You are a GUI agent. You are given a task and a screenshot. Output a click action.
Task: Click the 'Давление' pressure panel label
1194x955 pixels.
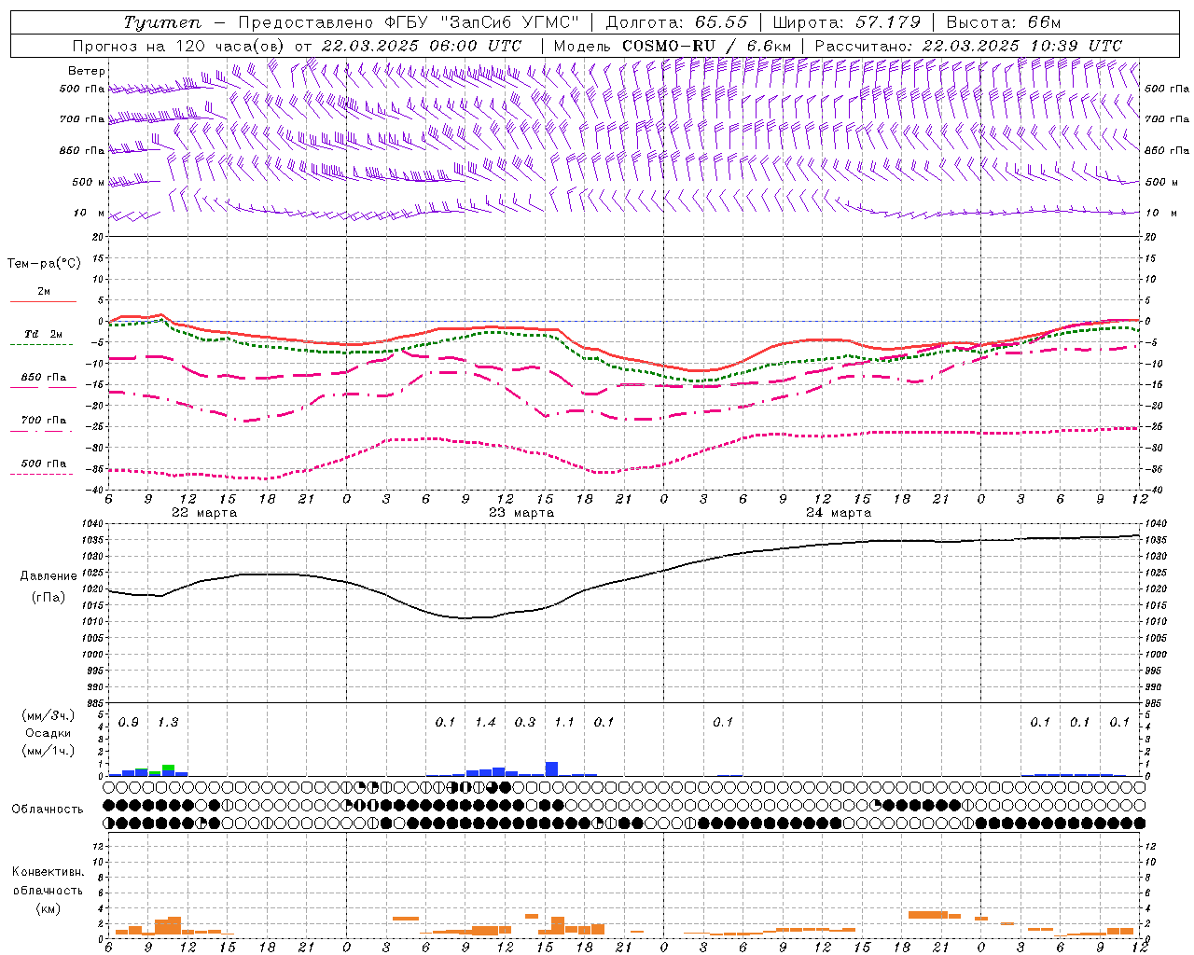pyautogui.click(x=49, y=576)
